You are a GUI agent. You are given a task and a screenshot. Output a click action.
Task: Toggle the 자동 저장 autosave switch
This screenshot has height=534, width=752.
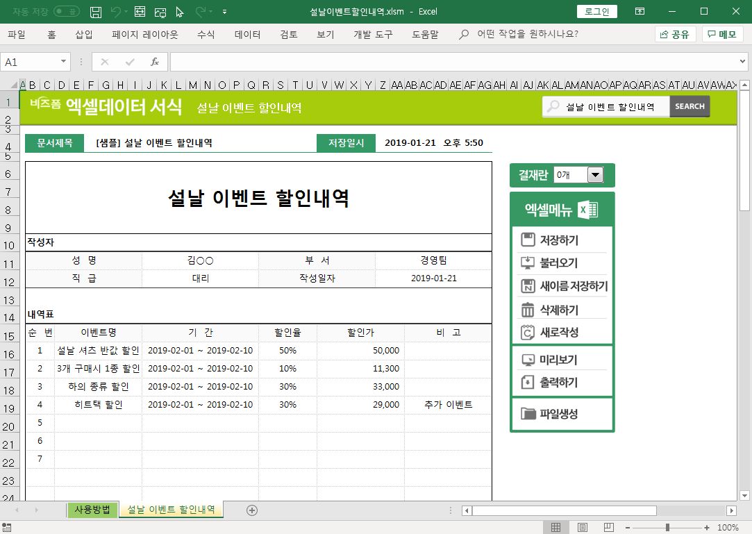tap(67, 12)
